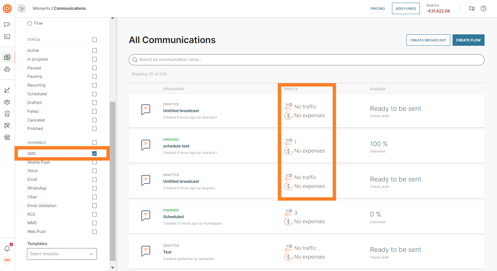Image resolution: width=497 pixels, height=271 pixels.
Task: Click the communication name search field
Action: pos(306,60)
